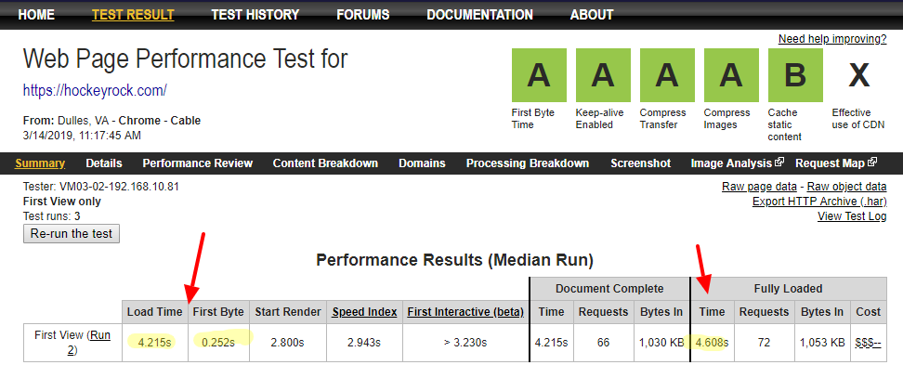Click the First Byte value 0.252s
This screenshot has height=365, width=903.
218,343
